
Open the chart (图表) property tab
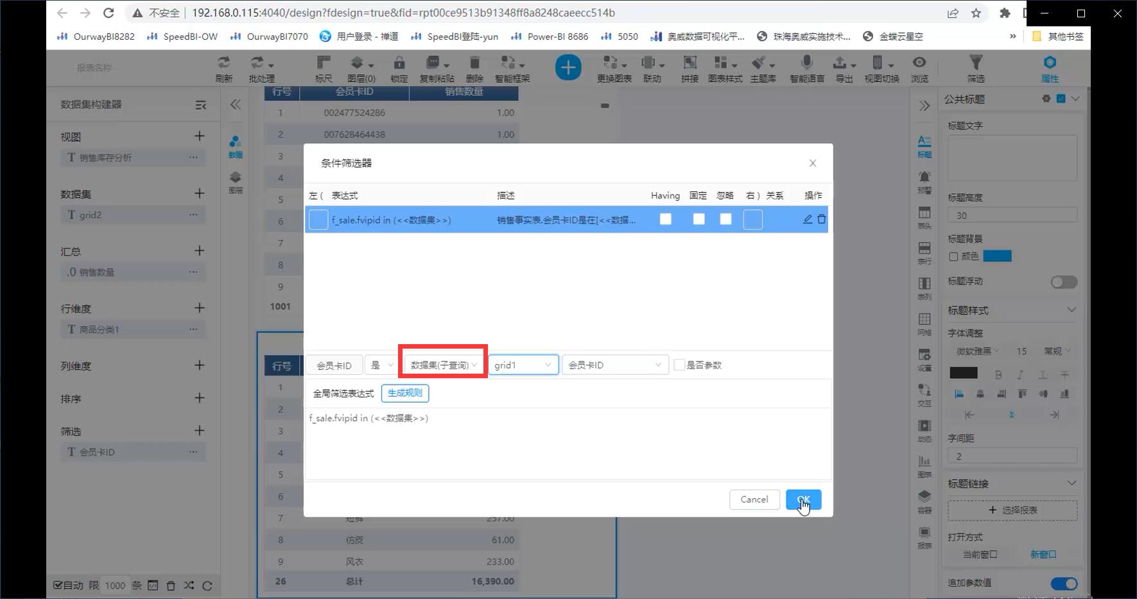point(924,467)
